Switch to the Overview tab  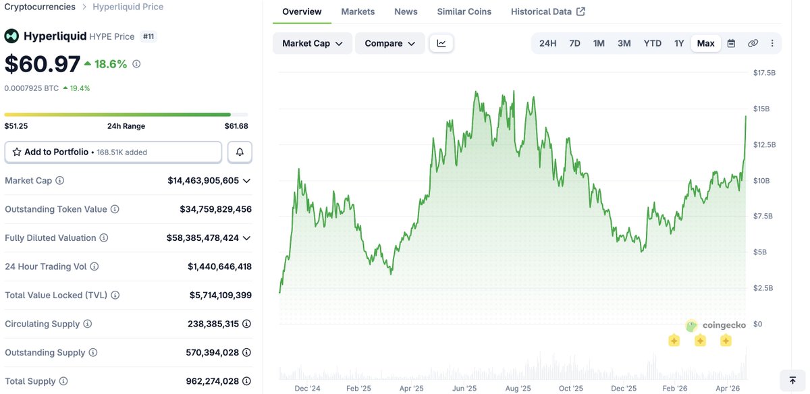[302, 11]
